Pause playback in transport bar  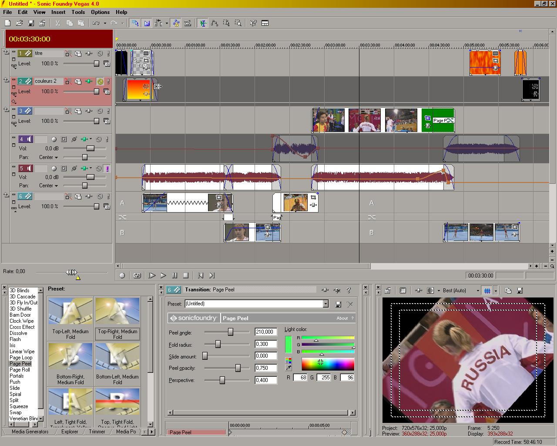(174, 275)
